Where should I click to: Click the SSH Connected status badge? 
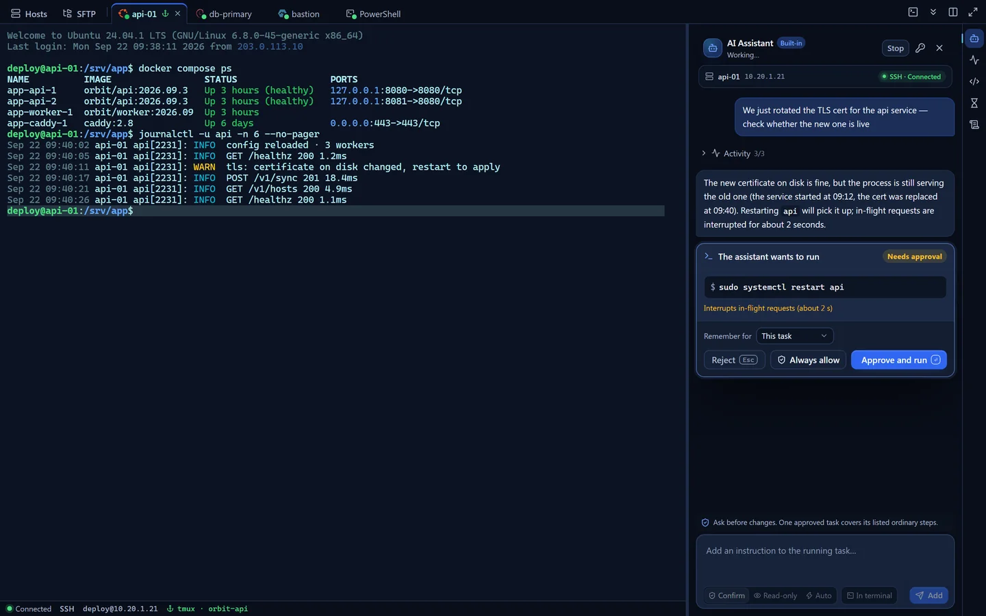pos(911,77)
